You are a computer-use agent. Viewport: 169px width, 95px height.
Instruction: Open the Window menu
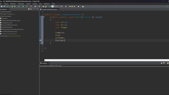tap(47, 4)
